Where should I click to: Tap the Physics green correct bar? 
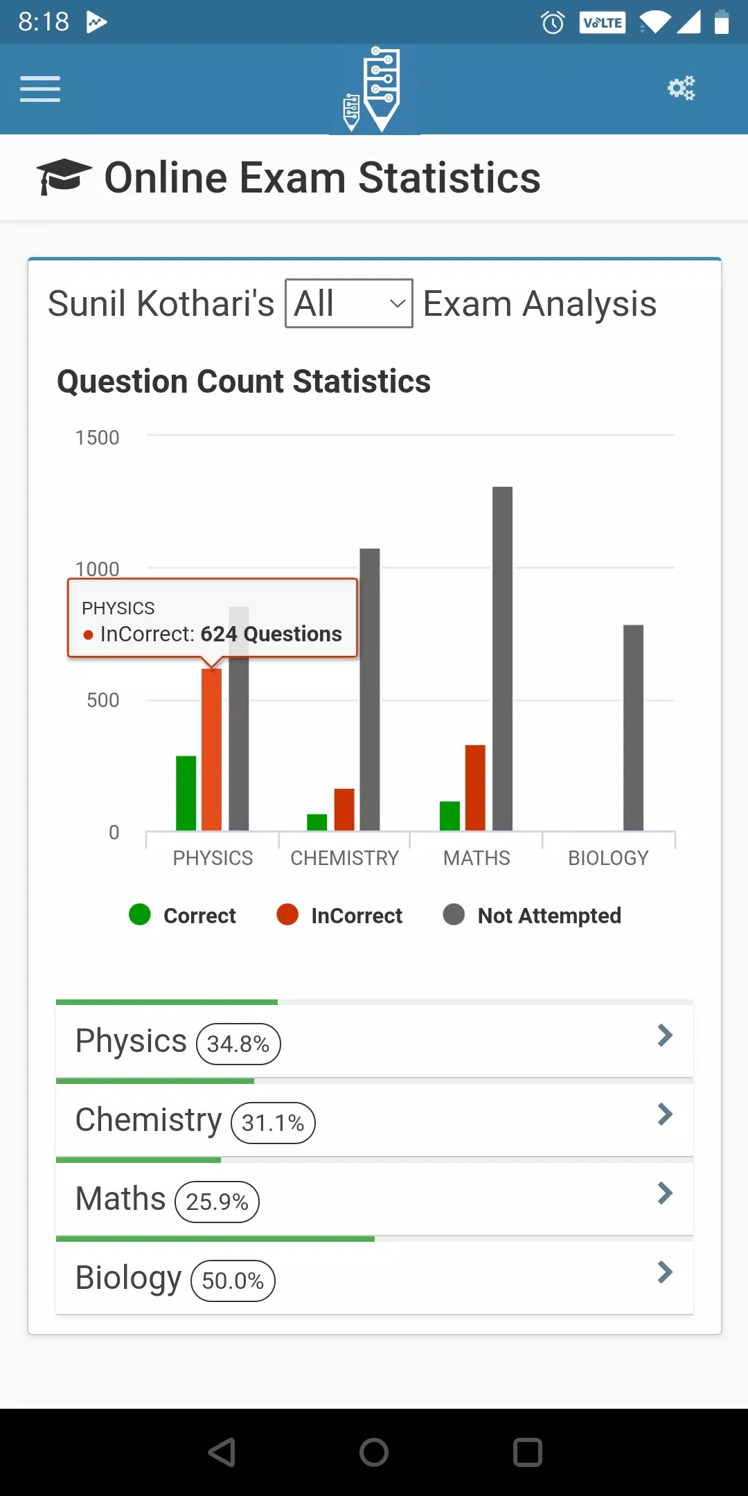[186, 793]
